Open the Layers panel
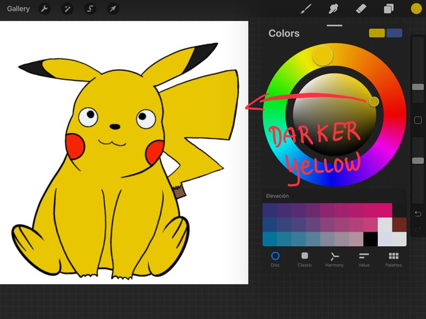426x319 pixels. point(388,9)
